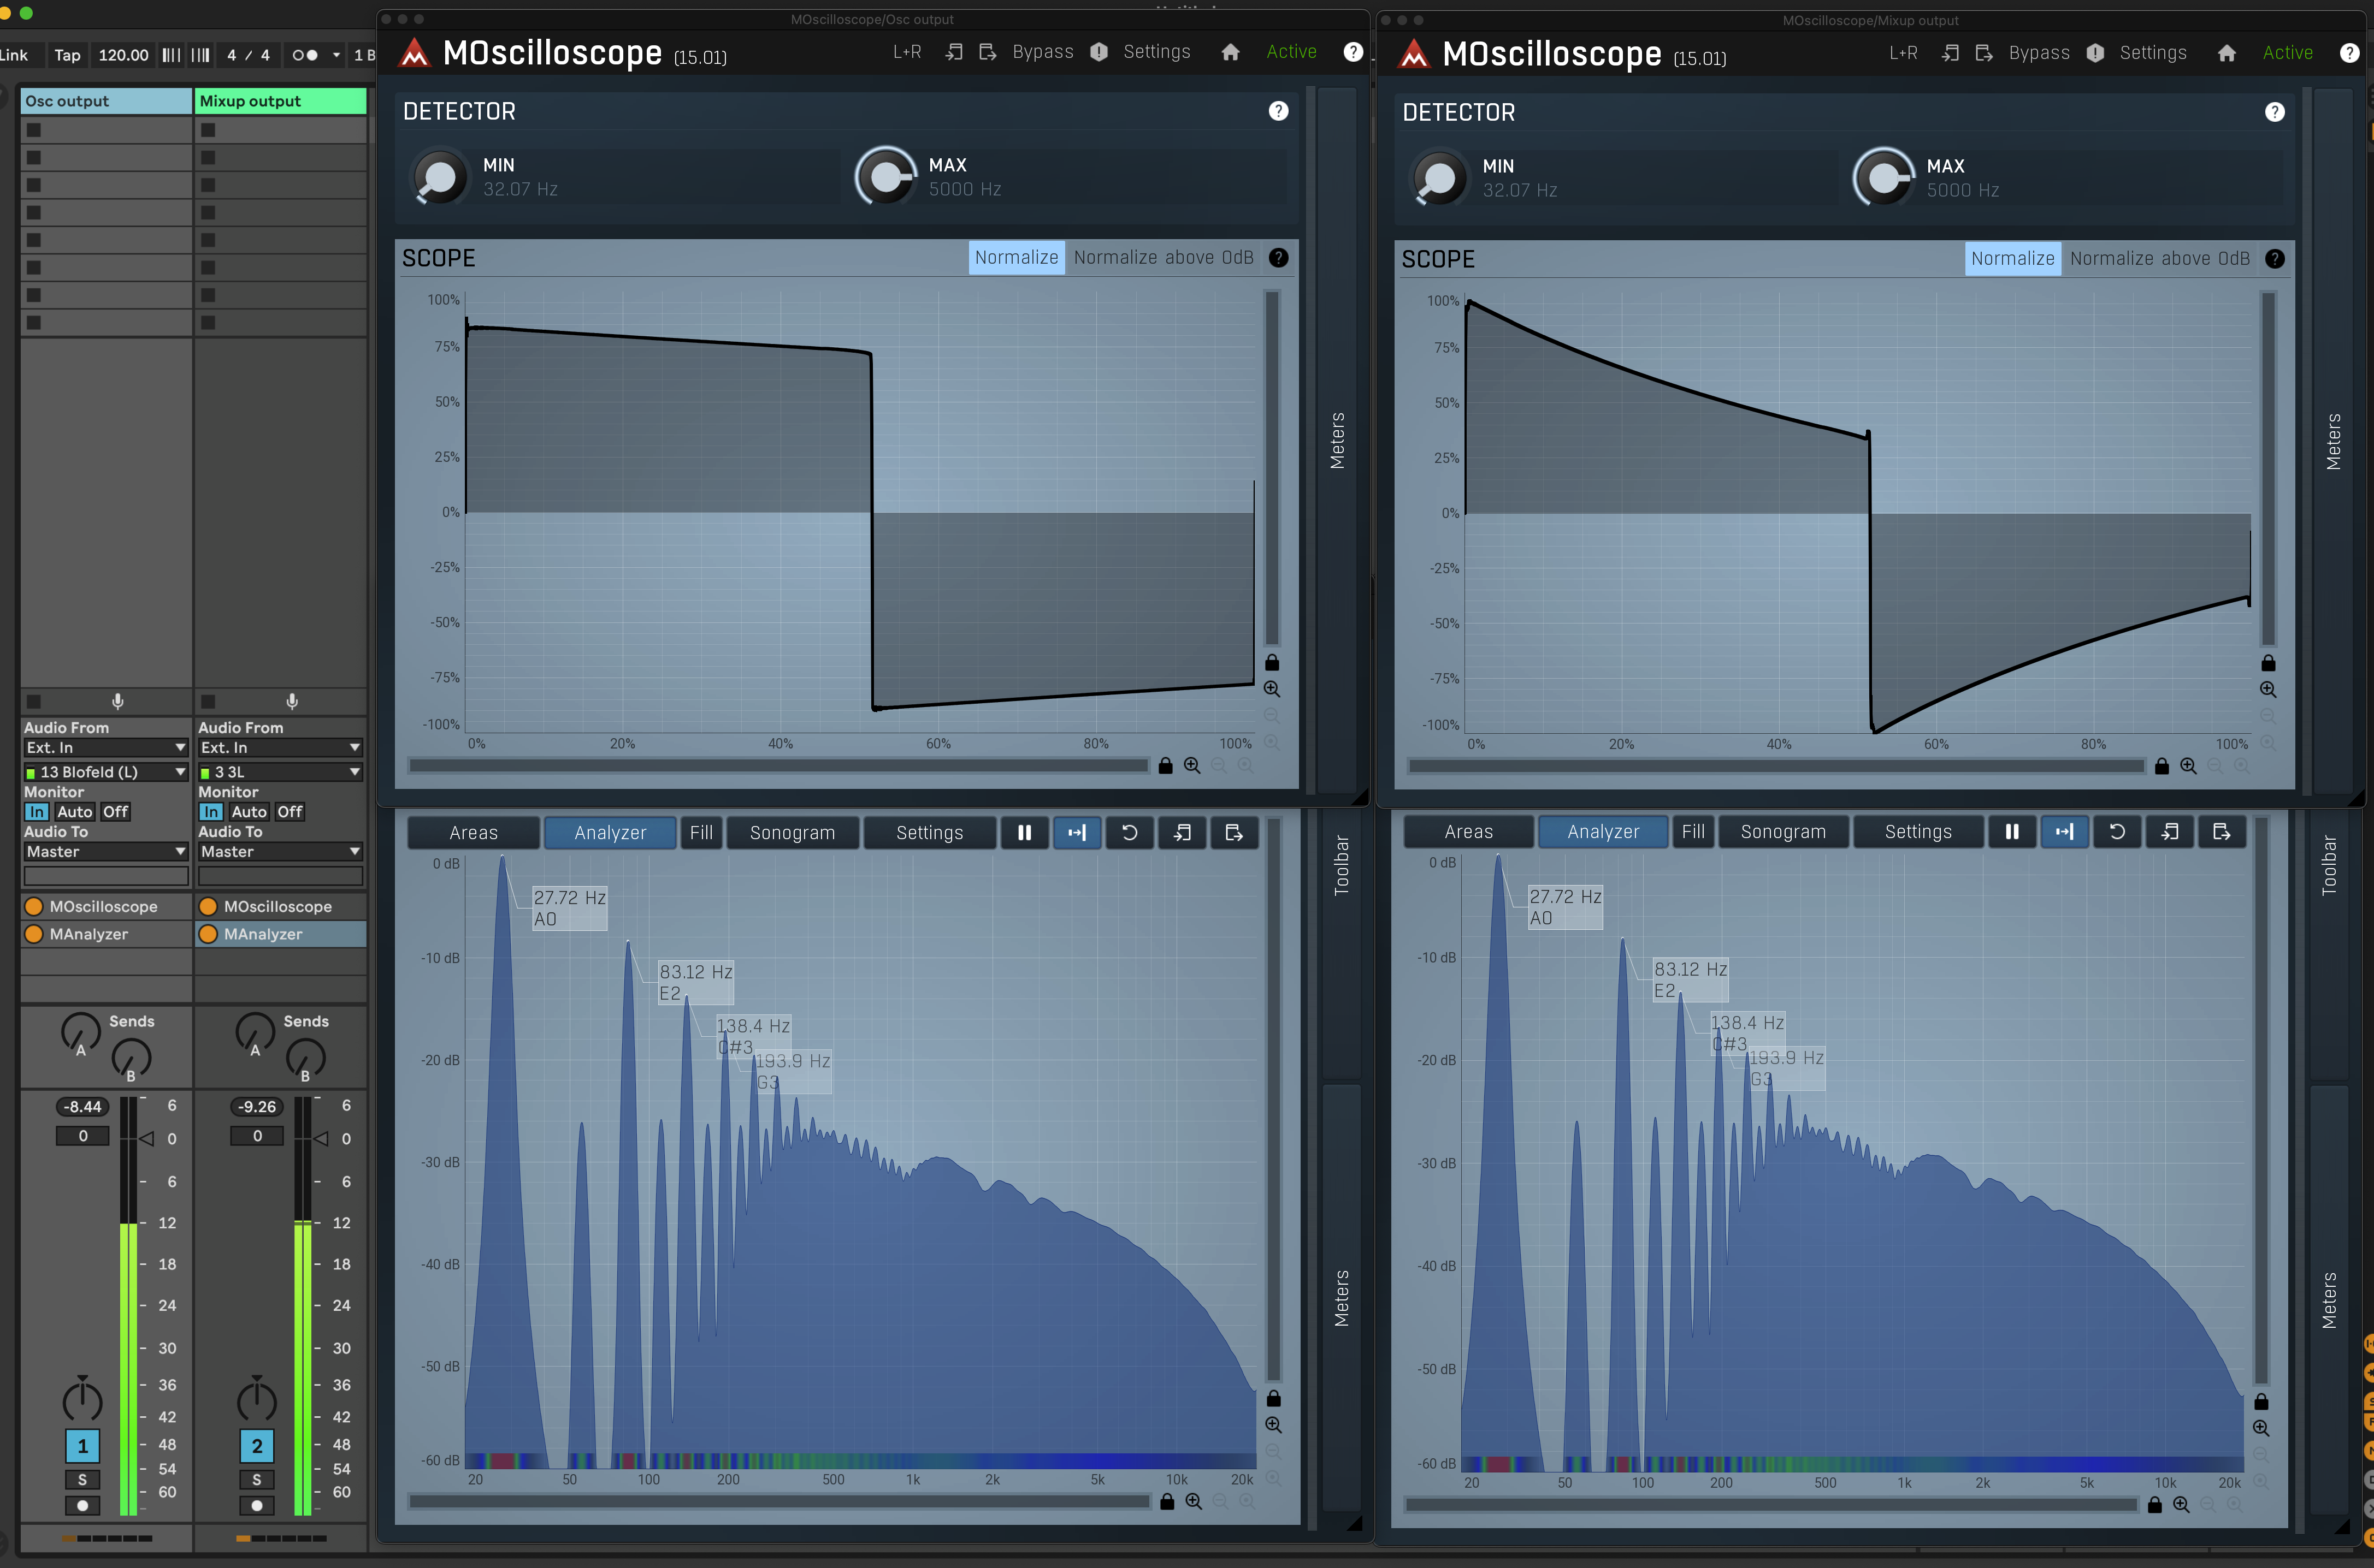
Task: Toggle MOscilloscope device on Osc output track
Action: tap(34, 906)
